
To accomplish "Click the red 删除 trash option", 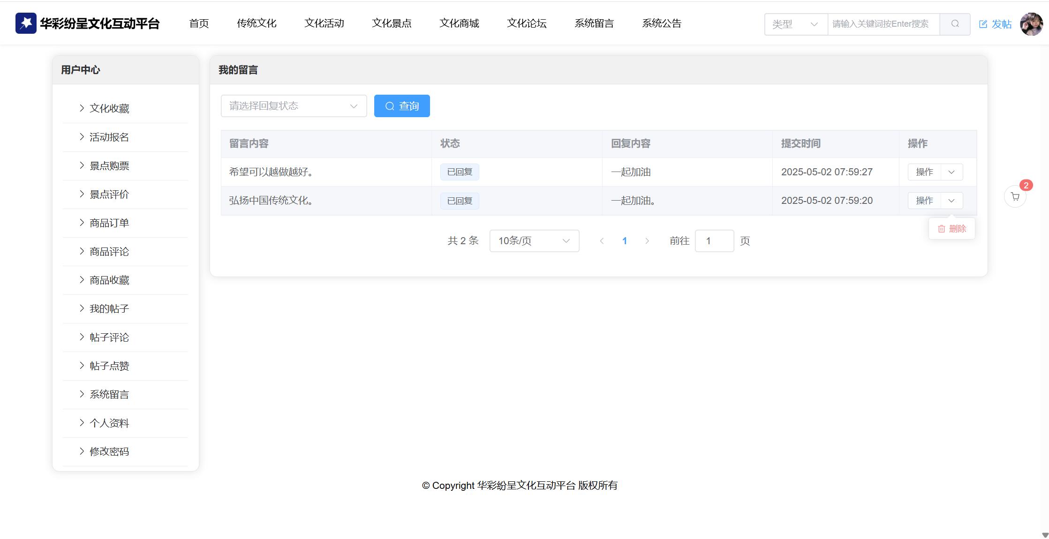I will 951,229.
